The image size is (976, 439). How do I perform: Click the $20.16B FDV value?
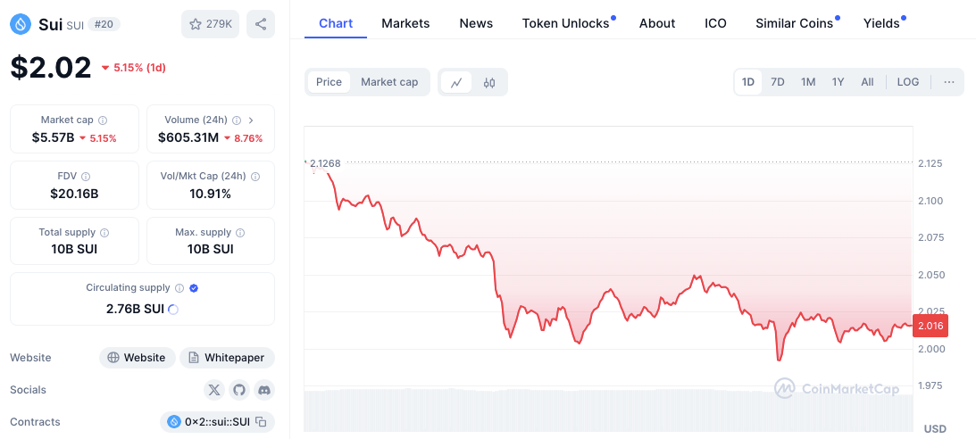coord(74,194)
